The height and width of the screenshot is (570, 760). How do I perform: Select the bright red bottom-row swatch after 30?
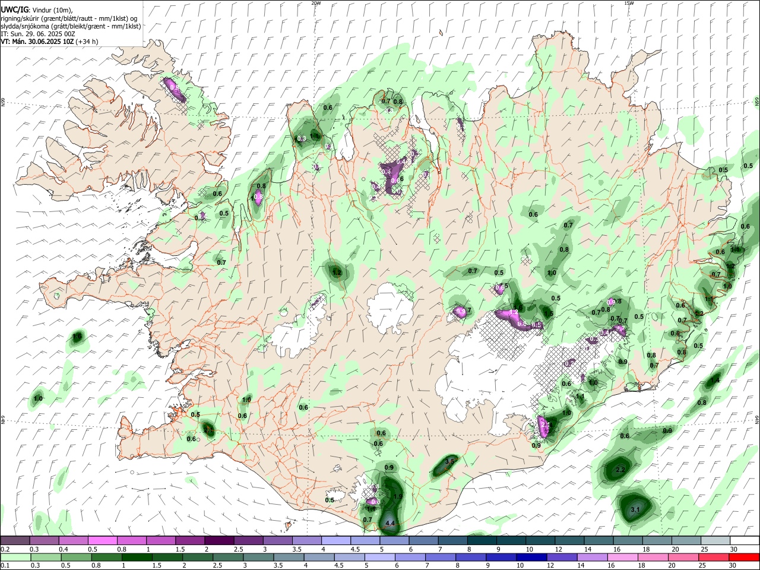(x=744, y=557)
